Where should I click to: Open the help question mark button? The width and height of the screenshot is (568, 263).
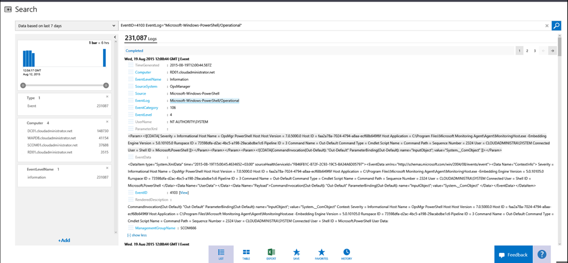coord(541,254)
